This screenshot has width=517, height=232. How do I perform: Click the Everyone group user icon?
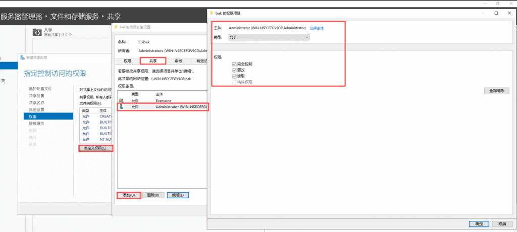121,101
